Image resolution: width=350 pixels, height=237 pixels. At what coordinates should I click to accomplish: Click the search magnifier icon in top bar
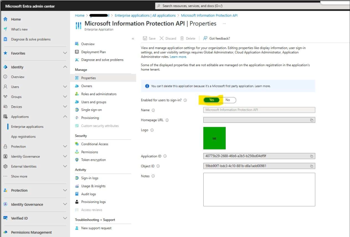point(159,6)
